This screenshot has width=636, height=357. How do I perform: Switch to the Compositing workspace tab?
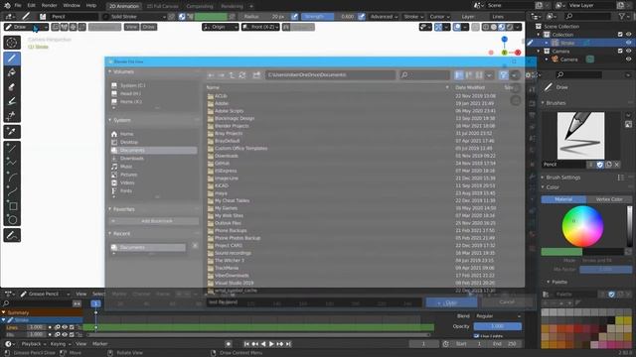pos(200,6)
